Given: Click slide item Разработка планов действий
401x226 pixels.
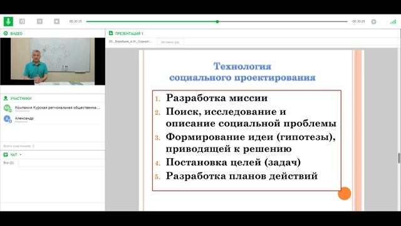Looking at the screenshot, I should (242, 176).
